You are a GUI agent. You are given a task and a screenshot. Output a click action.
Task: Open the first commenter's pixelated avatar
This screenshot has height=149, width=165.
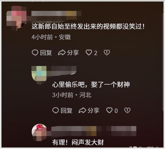pyautogui.click(x=16, y=18)
